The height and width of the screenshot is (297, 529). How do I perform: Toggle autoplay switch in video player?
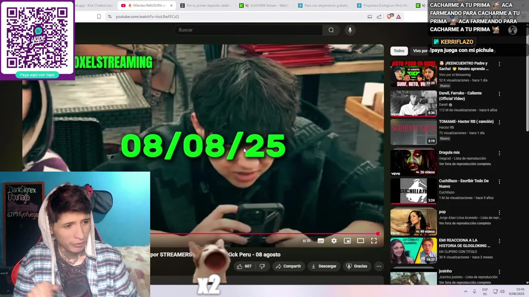306,241
